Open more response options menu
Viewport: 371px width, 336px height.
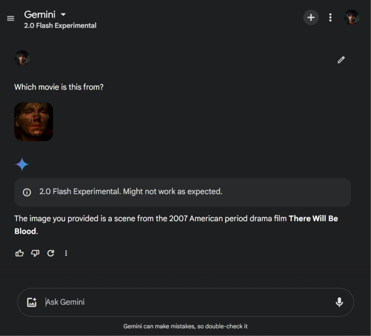click(66, 253)
